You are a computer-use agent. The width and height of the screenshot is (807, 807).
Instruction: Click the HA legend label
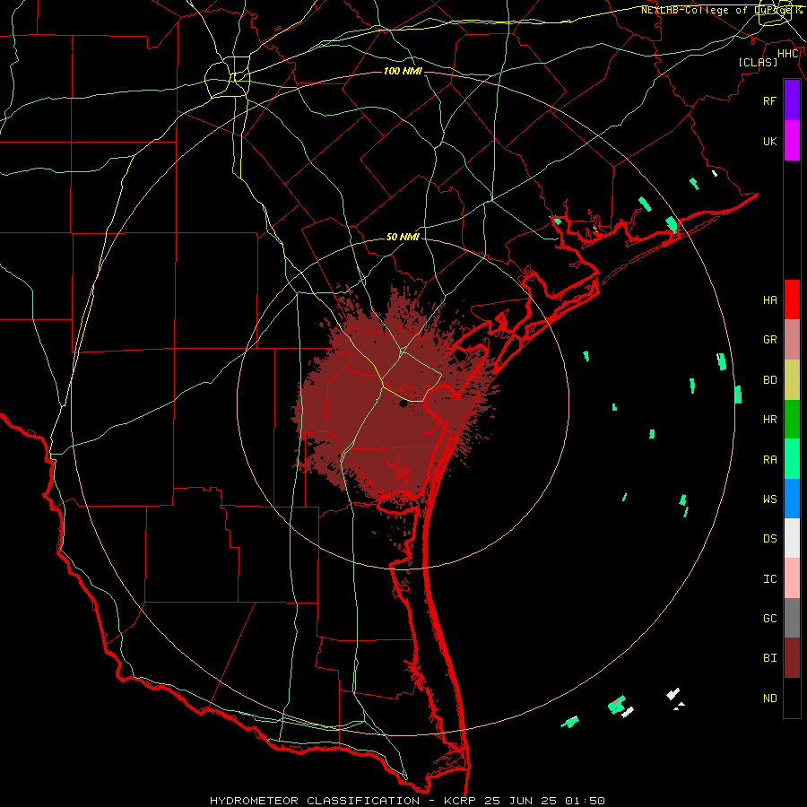click(769, 299)
